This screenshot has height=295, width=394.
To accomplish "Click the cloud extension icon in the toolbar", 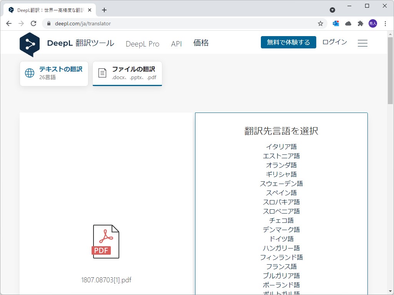I will (348, 23).
